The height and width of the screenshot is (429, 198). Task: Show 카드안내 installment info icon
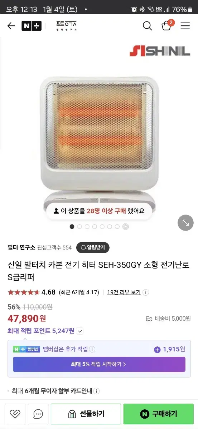coord(97,391)
